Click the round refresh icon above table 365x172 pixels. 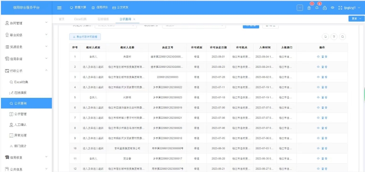click(x=325, y=36)
